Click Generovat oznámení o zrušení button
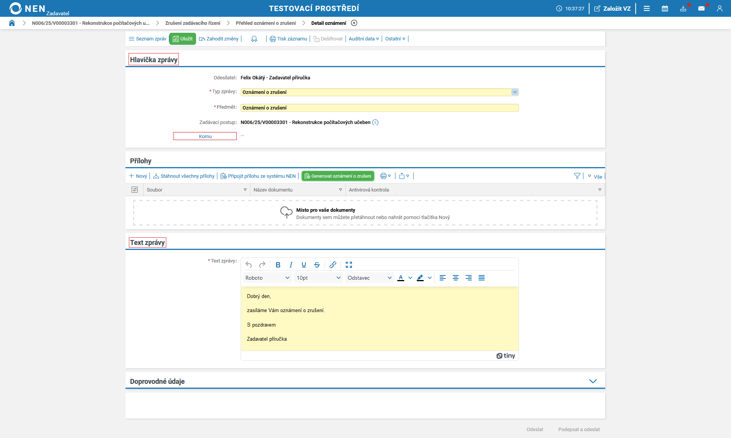 tap(337, 176)
